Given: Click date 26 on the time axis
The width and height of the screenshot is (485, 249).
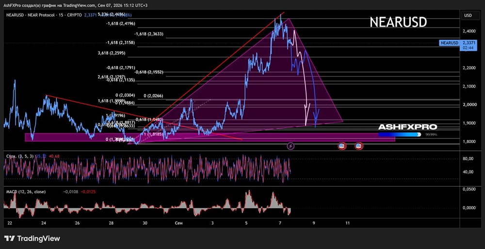Looking at the screenshot, I should [x=77, y=223].
